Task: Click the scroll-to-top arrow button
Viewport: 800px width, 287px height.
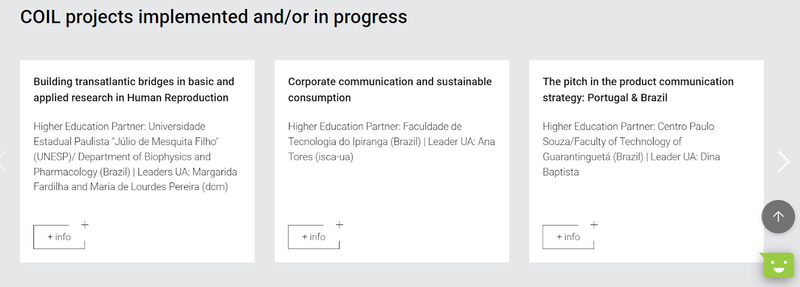Action: pyautogui.click(x=778, y=216)
